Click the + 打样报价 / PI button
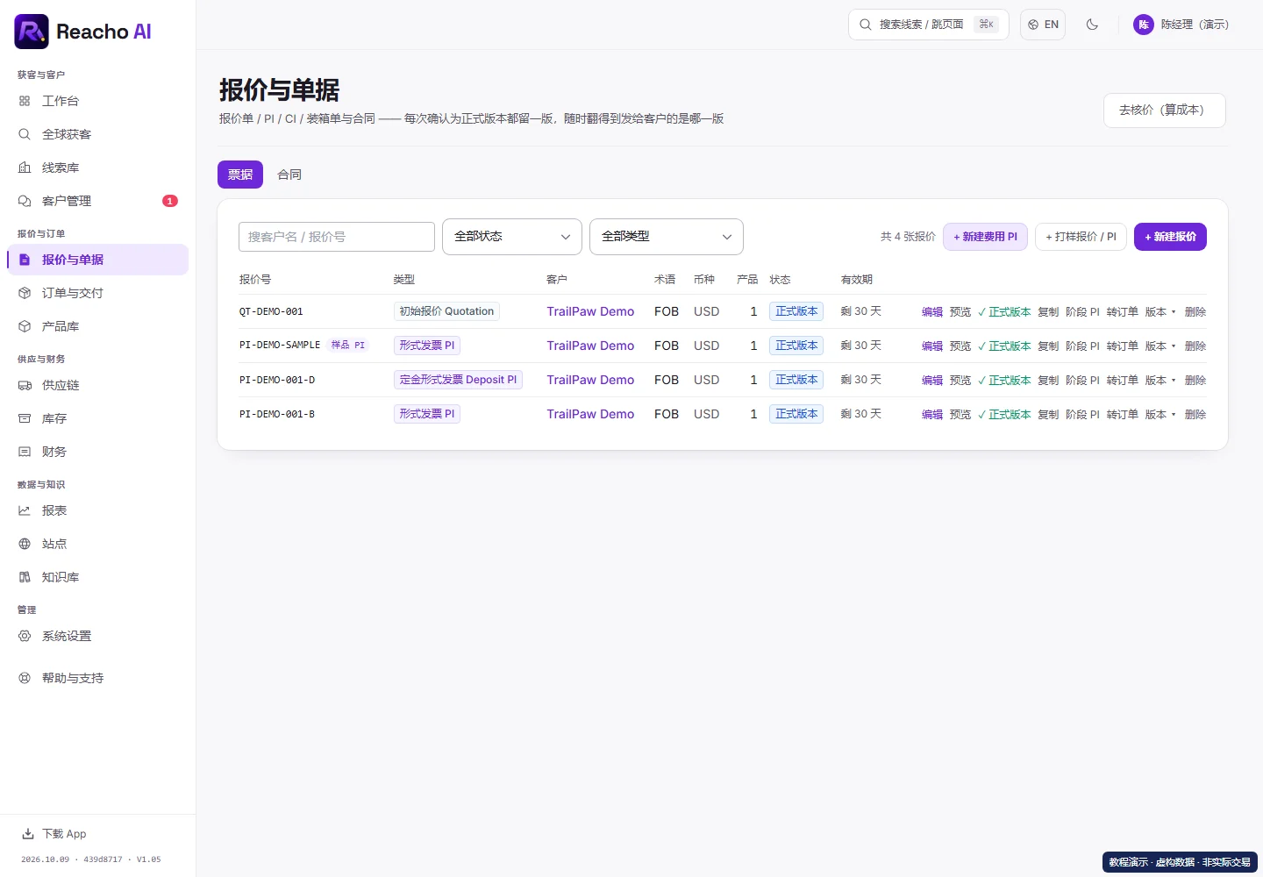The image size is (1263, 877). [1081, 237]
